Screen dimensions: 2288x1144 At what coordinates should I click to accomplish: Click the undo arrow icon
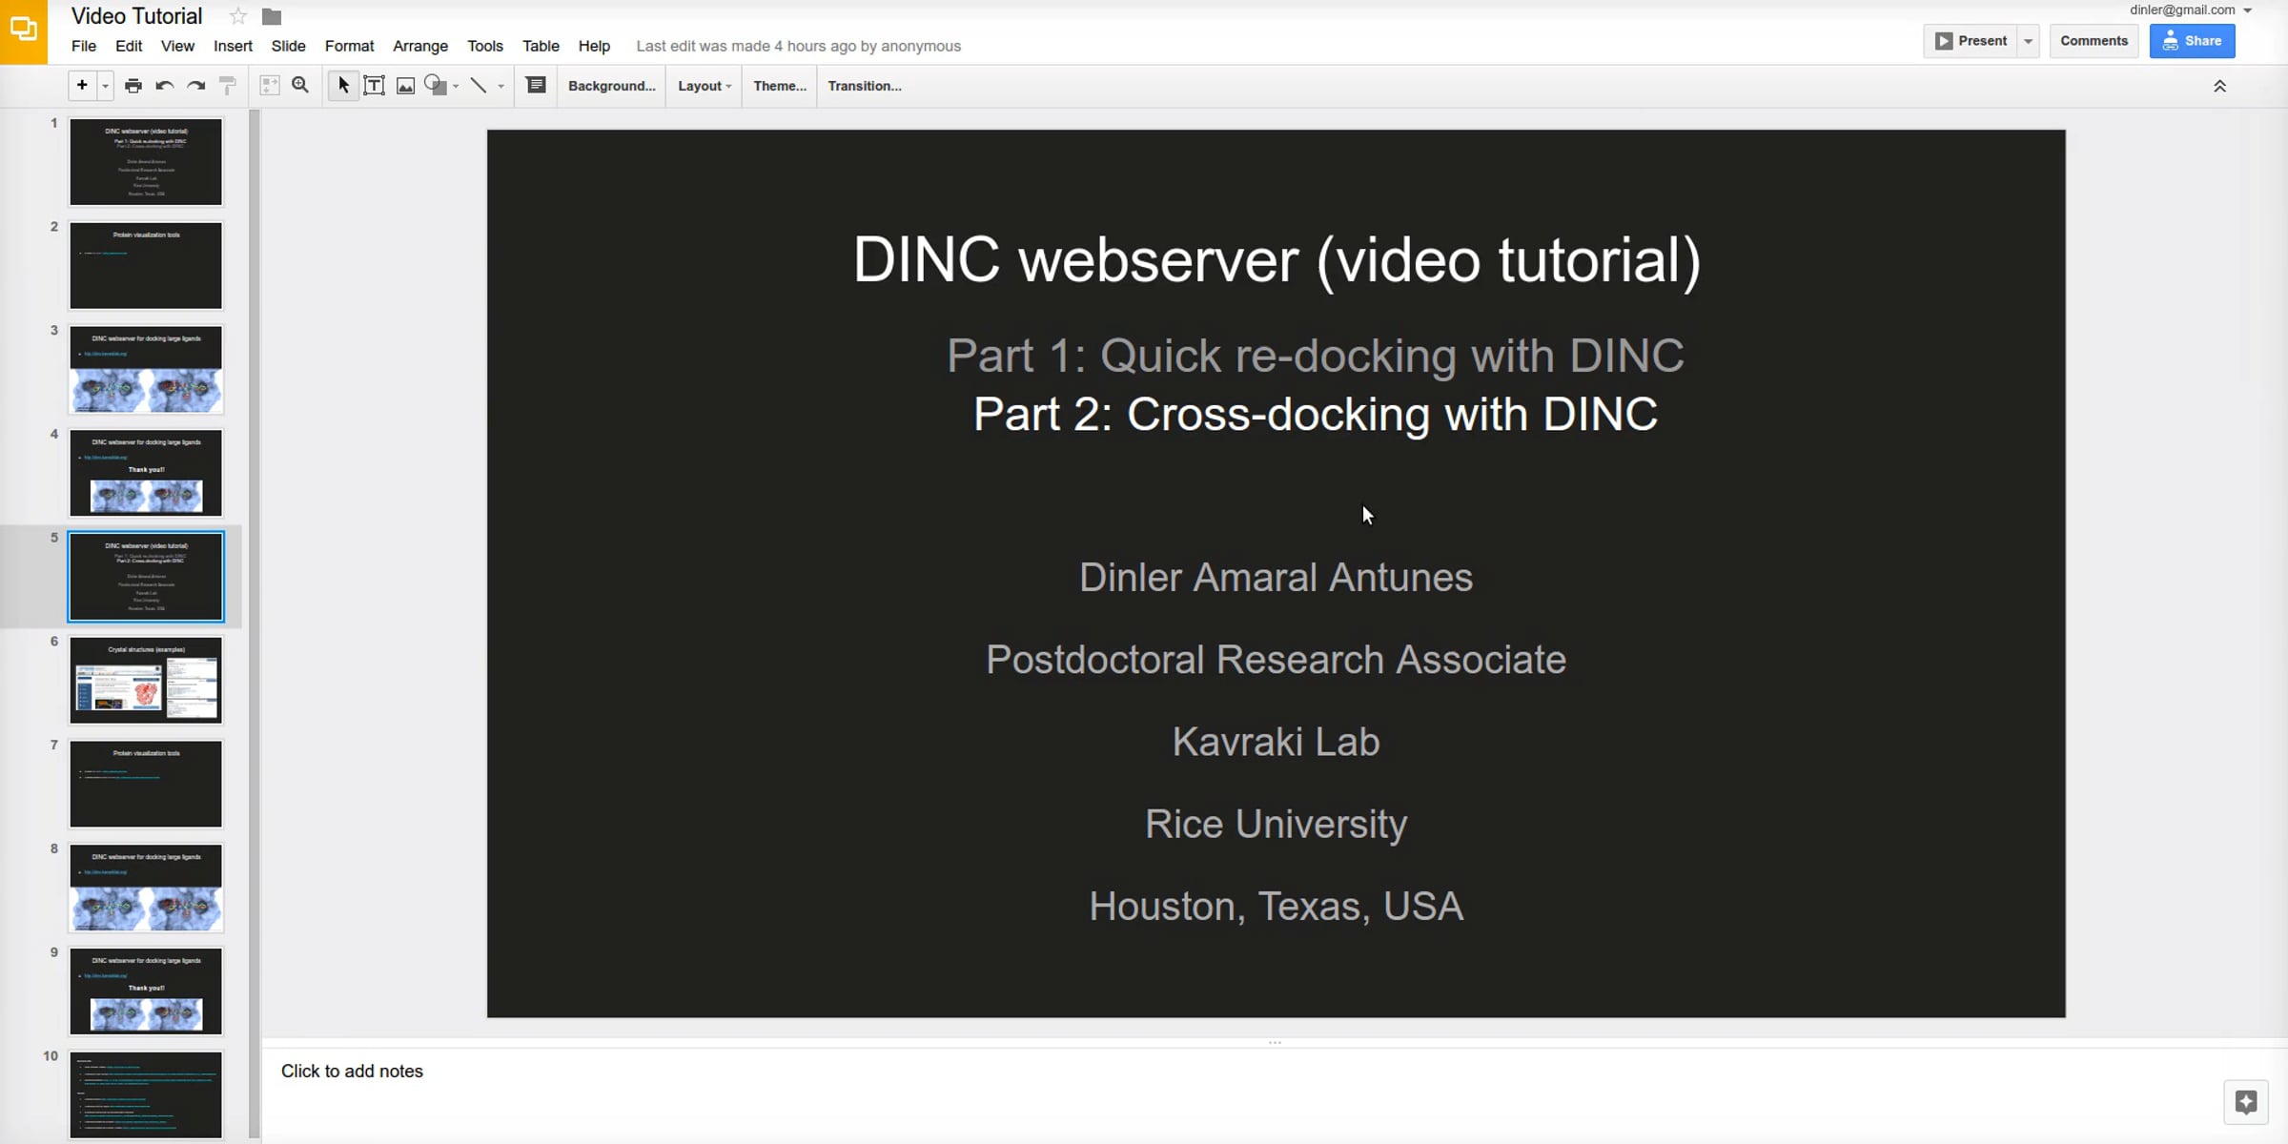[x=164, y=86]
